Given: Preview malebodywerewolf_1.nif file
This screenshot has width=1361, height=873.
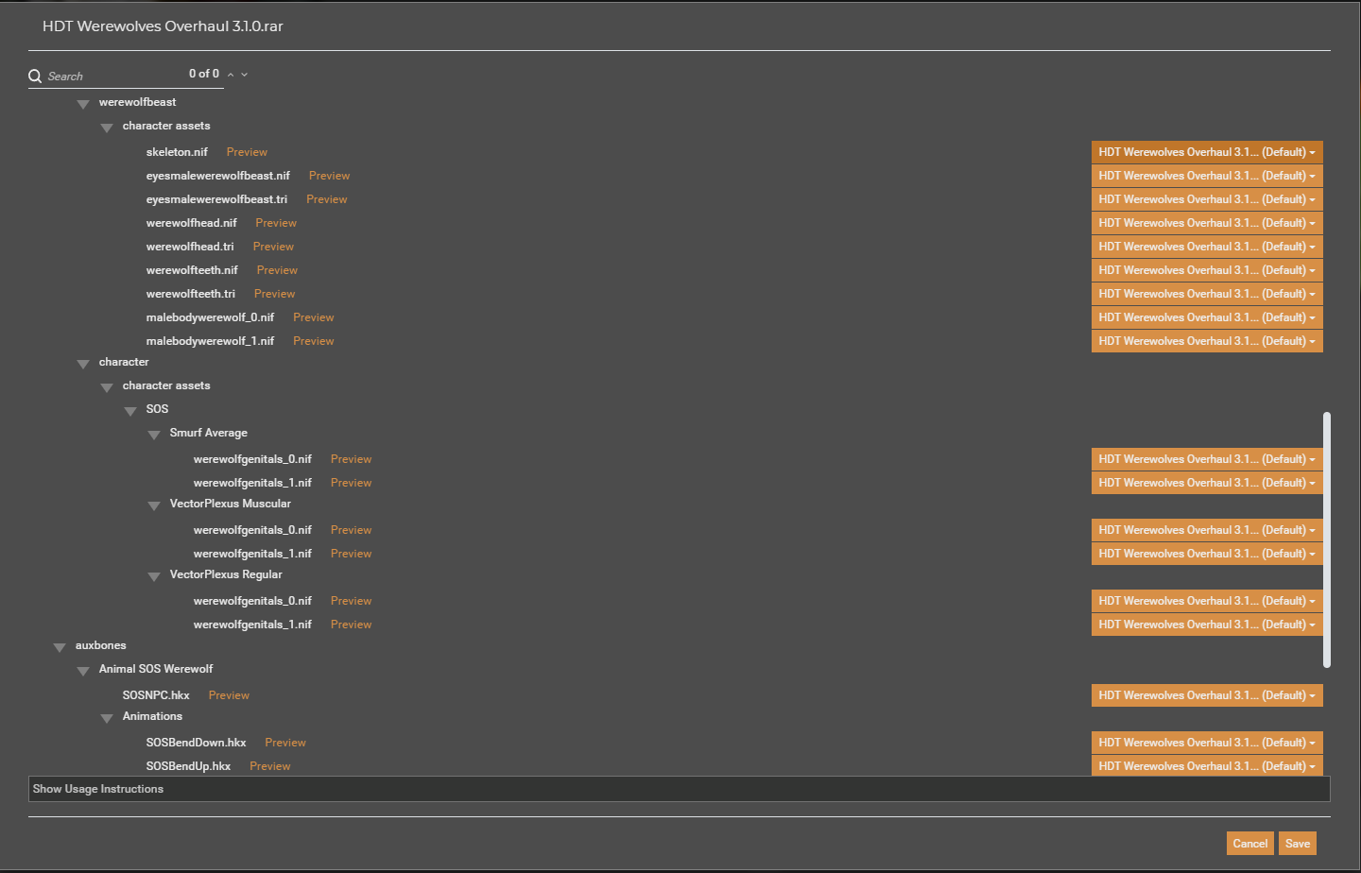Looking at the screenshot, I should (x=313, y=341).
